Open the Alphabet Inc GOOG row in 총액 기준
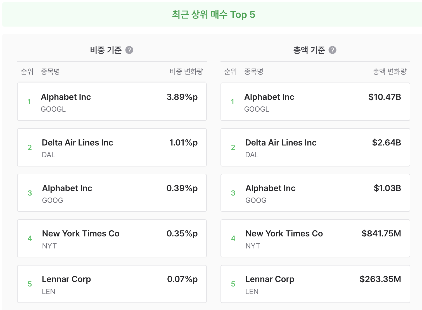The image size is (422, 310). [x=315, y=193]
